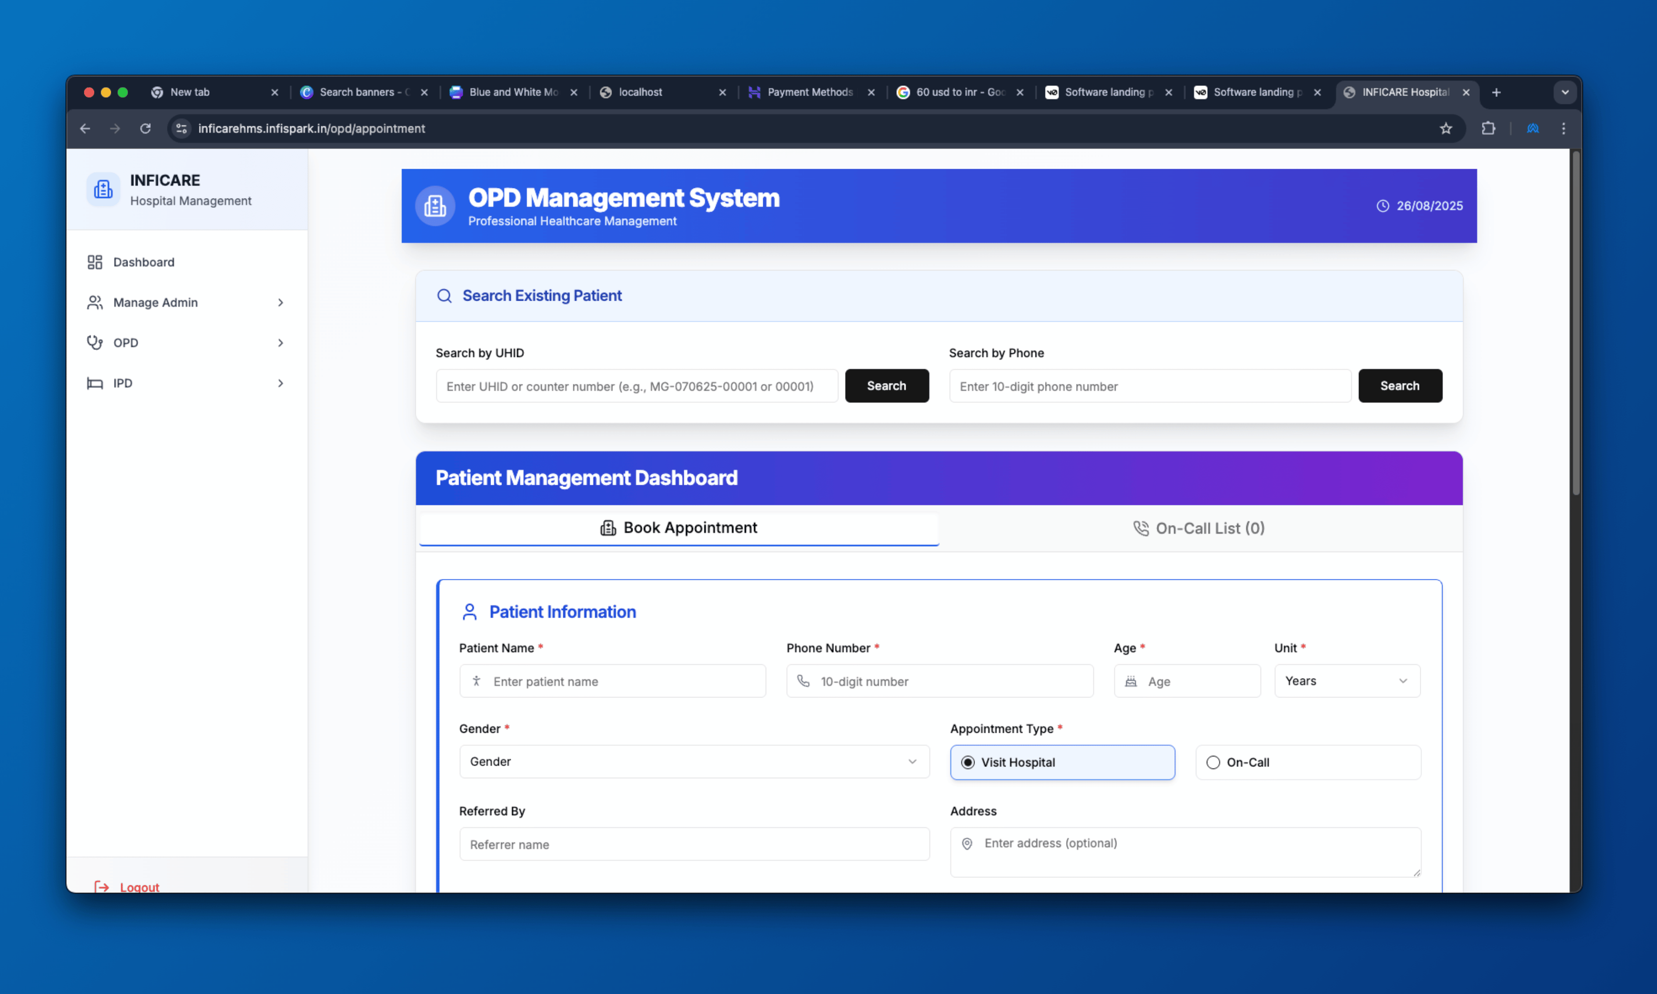The height and width of the screenshot is (994, 1657).
Task: Click the OPD stethoscope icon
Action: click(x=94, y=342)
